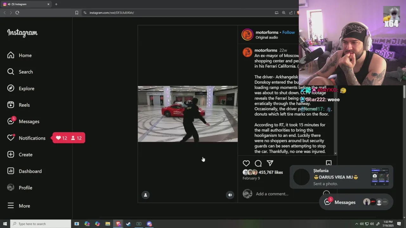This screenshot has height=228, width=406.
Task: Mute the reel audio
Action: tap(230, 195)
